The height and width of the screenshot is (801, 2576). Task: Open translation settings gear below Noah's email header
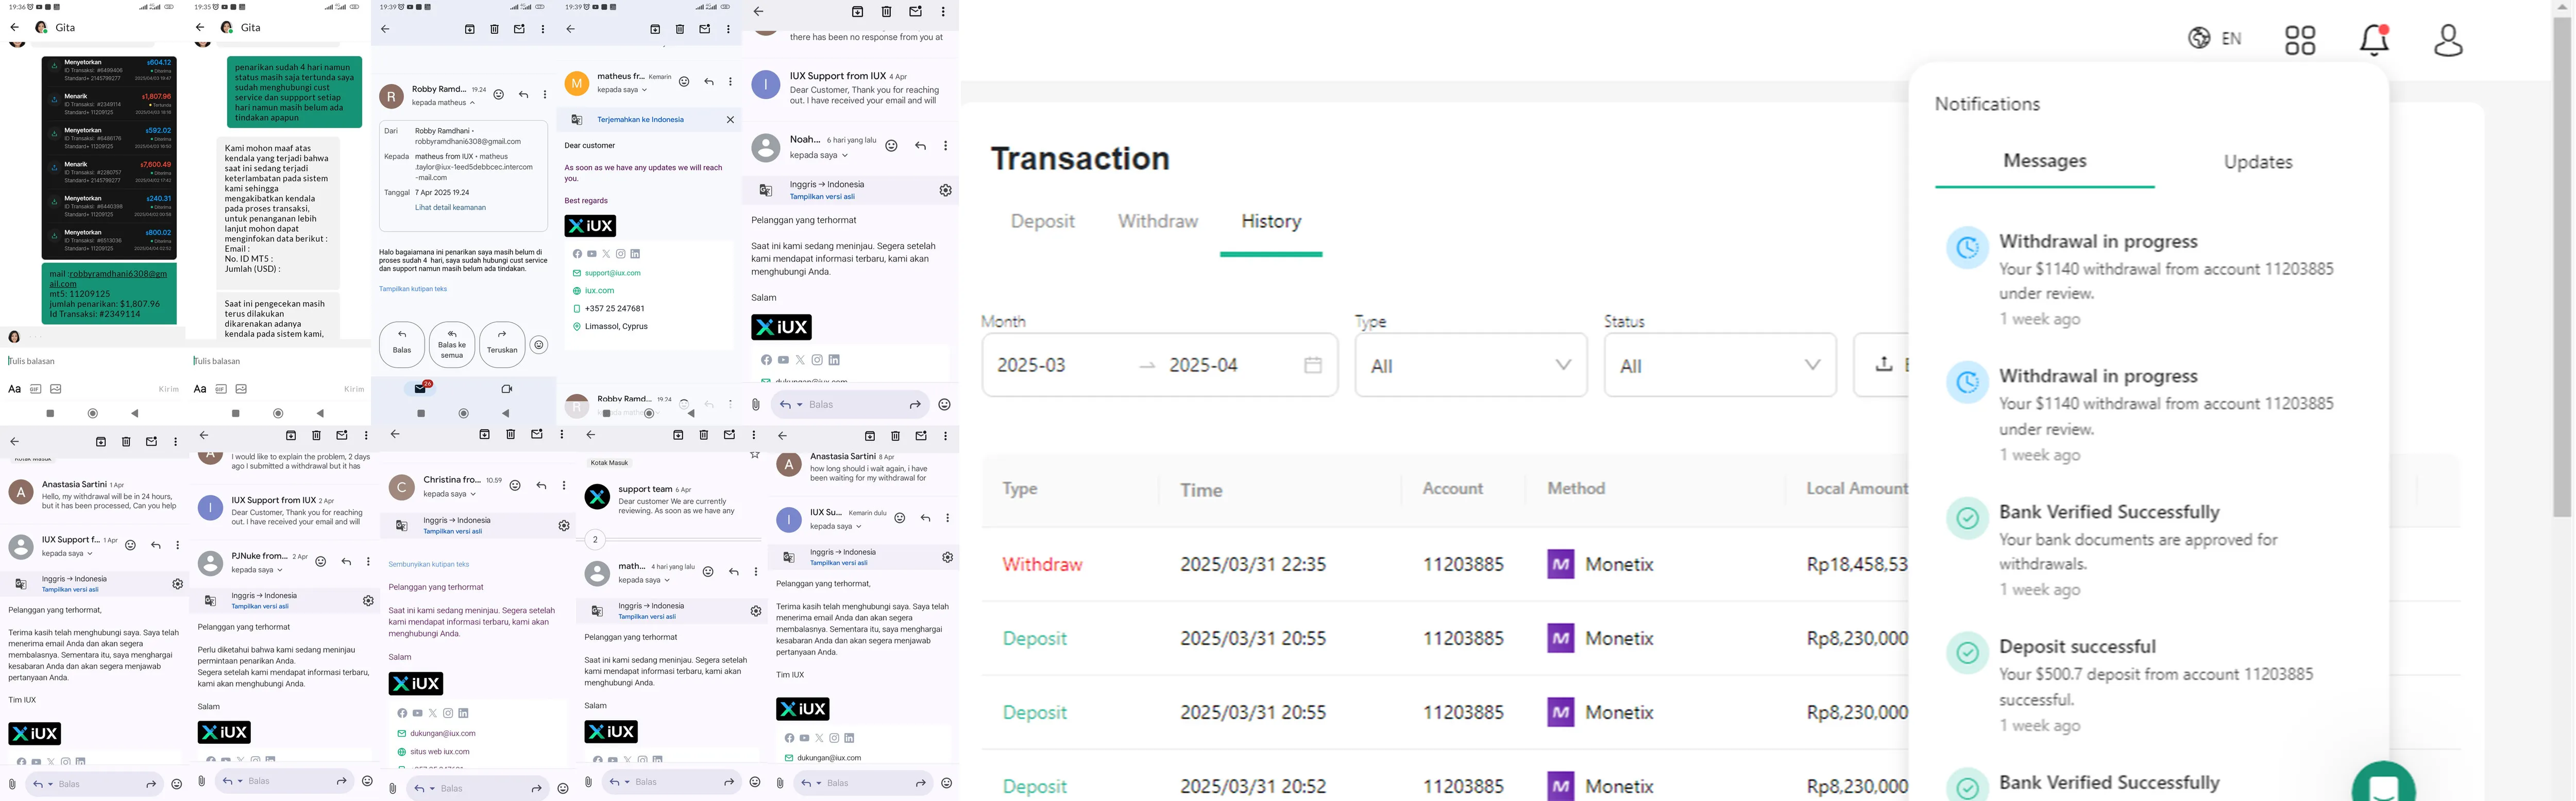pyautogui.click(x=945, y=190)
